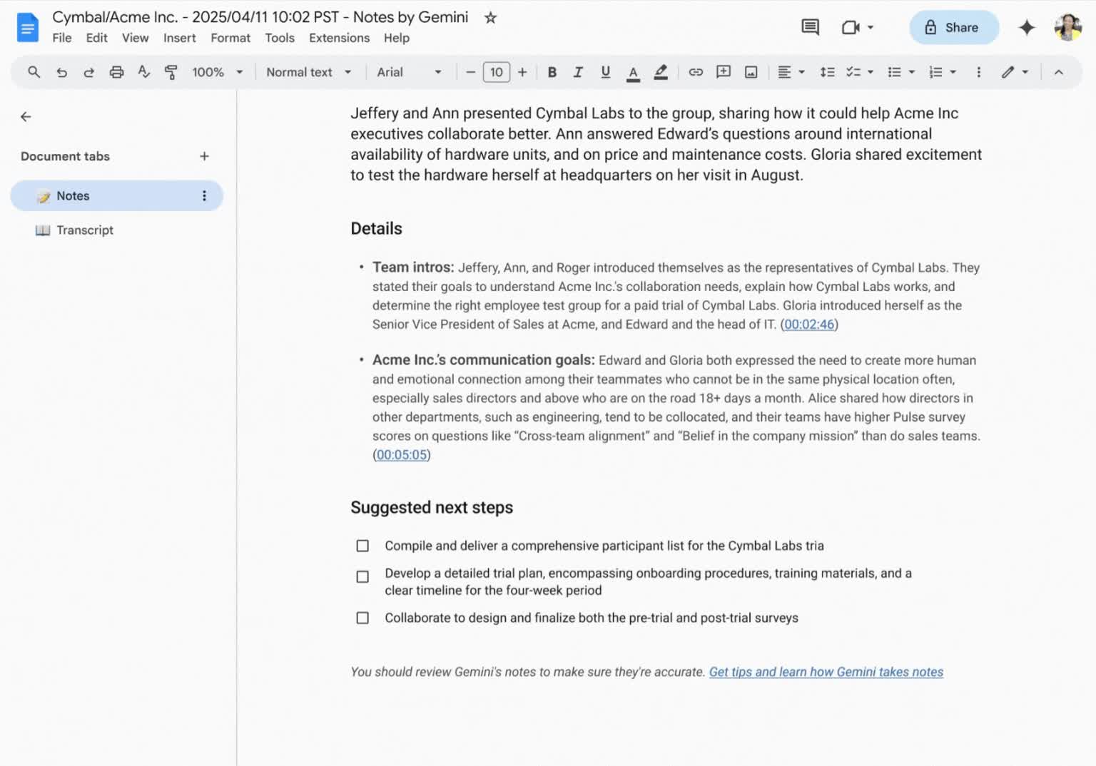Hide the menus with the collapse arrow
Screen dimensions: 1096x766
point(1058,72)
